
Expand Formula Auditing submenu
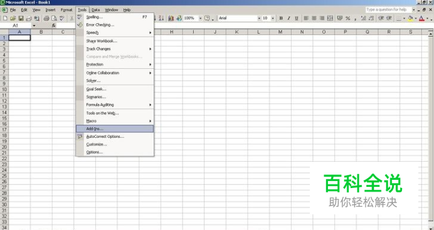[x=115, y=105]
